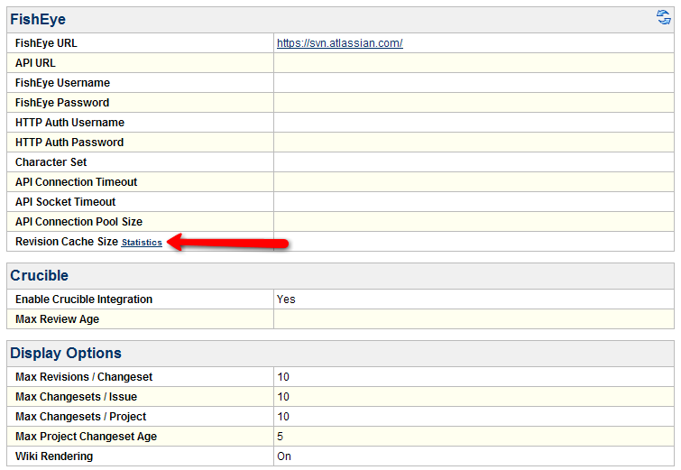Click the Yes value for Crucible Integration

tap(286, 300)
